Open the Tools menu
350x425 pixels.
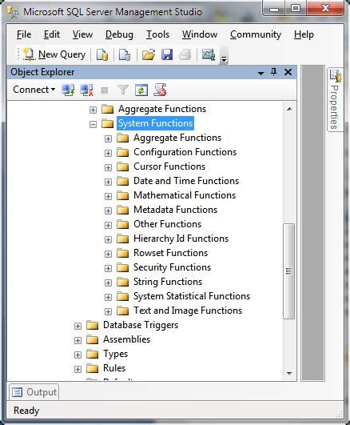157,34
